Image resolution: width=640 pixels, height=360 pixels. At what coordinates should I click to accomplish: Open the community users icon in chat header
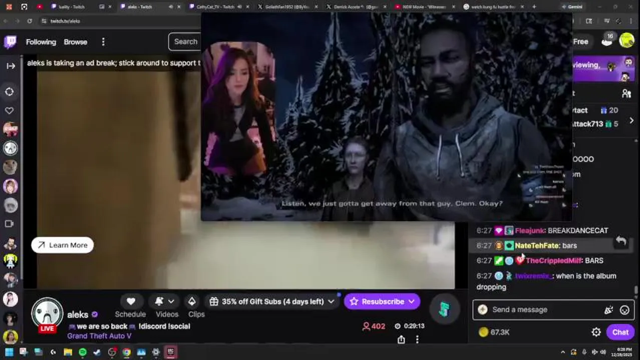626,93
